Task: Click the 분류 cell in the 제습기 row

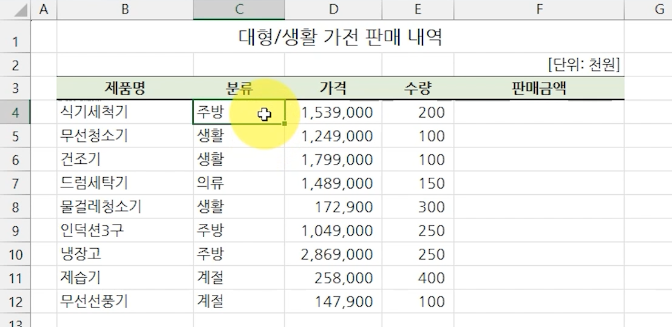Action: coord(239,278)
